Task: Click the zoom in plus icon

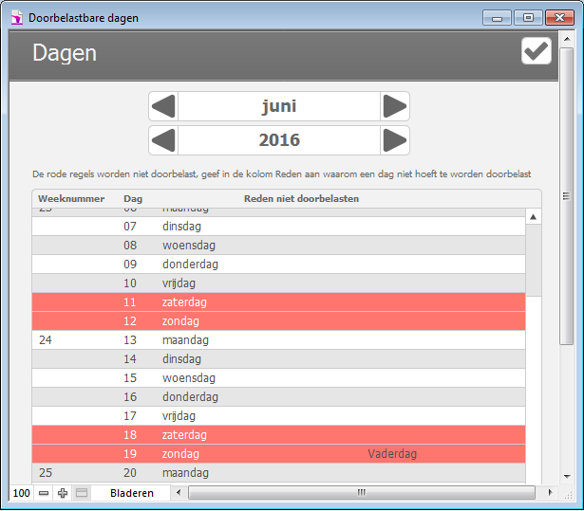Action: click(x=63, y=493)
